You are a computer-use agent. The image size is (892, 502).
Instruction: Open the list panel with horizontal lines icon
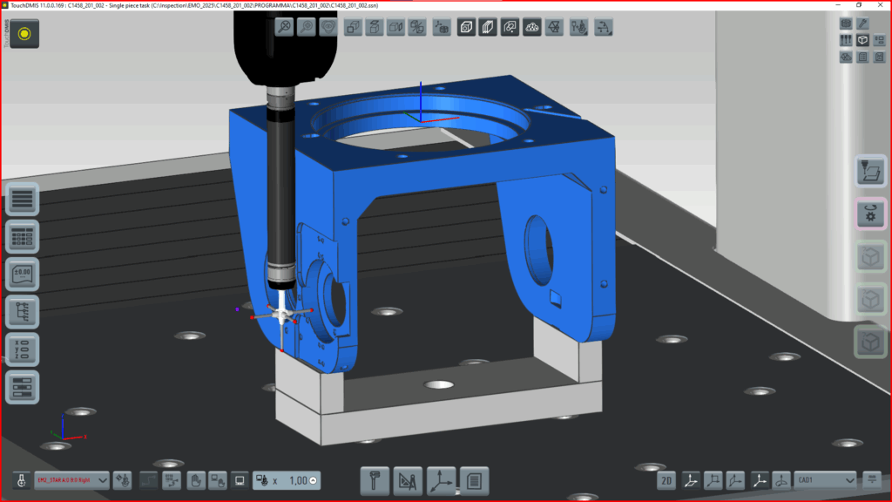(x=23, y=199)
